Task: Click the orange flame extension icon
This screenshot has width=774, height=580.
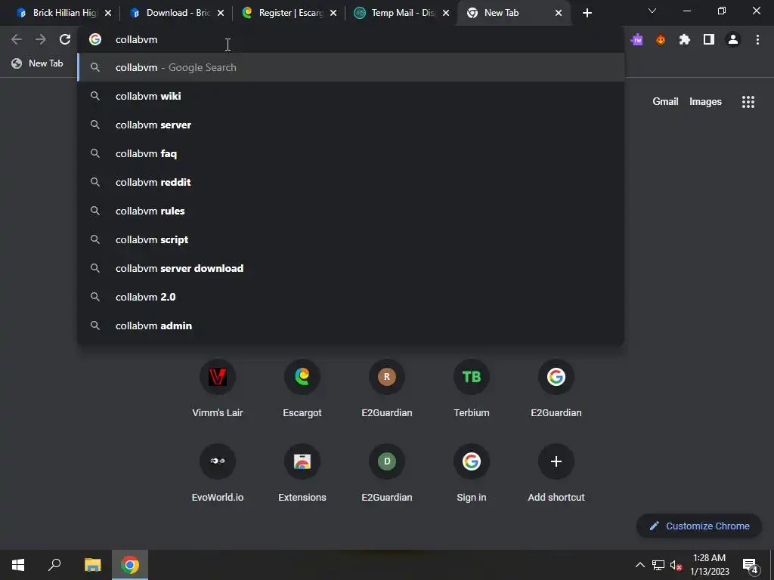Action: 661,39
